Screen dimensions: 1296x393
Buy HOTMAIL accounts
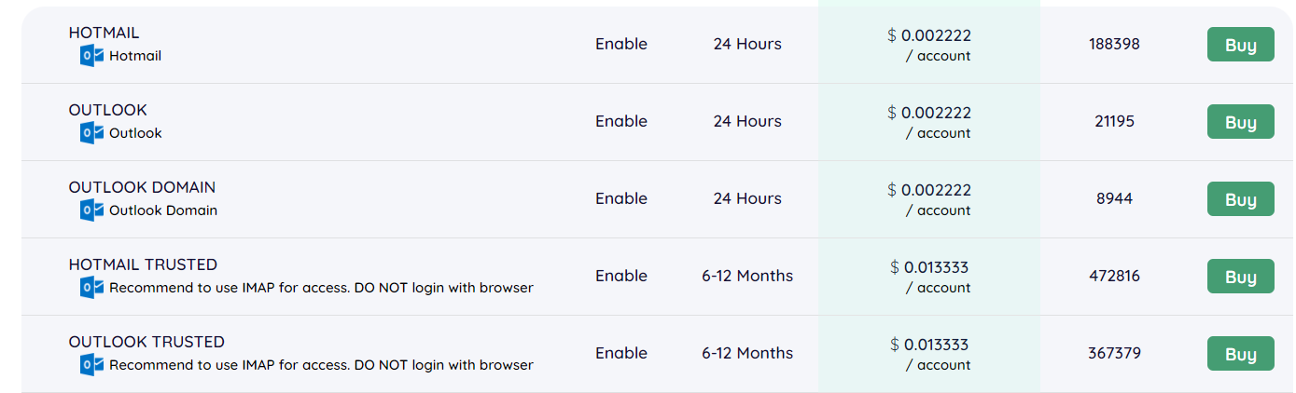pos(1240,45)
